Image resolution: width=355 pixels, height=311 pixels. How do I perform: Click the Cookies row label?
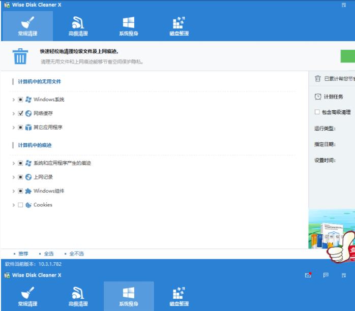[43, 205]
